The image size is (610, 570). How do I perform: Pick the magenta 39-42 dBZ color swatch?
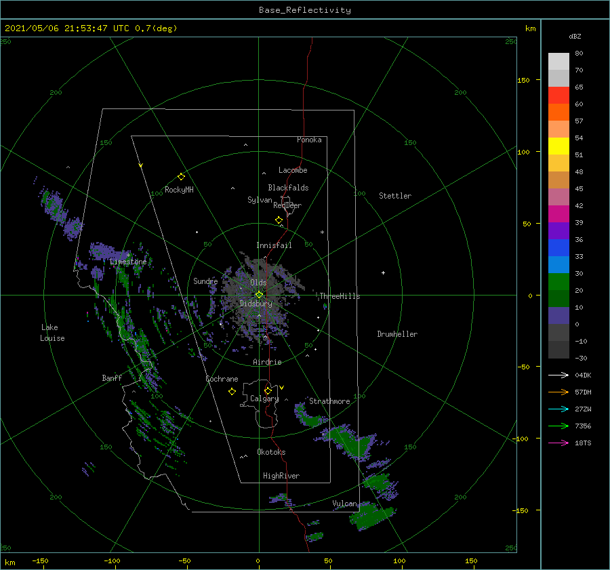click(x=558, y=213)
